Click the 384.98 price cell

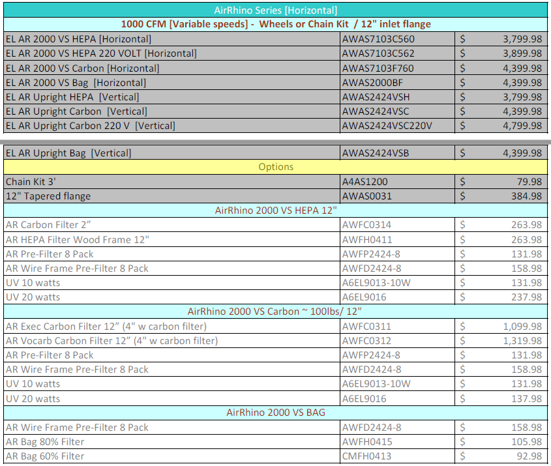tap(501, 196)
